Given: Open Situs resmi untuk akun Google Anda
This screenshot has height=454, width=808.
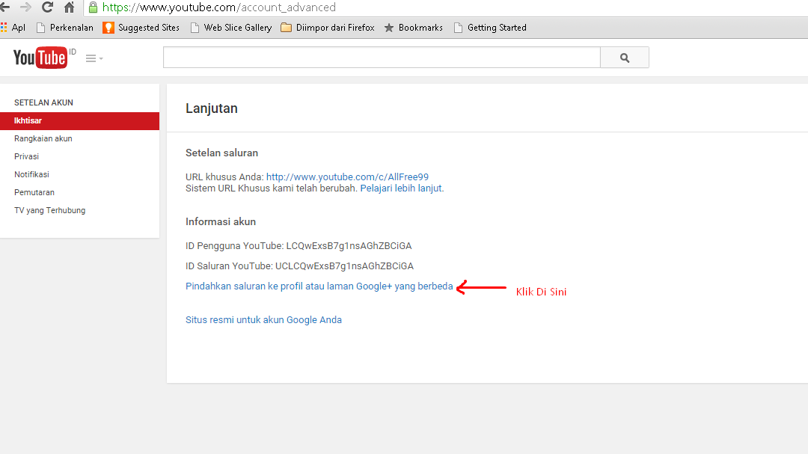Looking at the screenshot, I should tap(263, 319).
